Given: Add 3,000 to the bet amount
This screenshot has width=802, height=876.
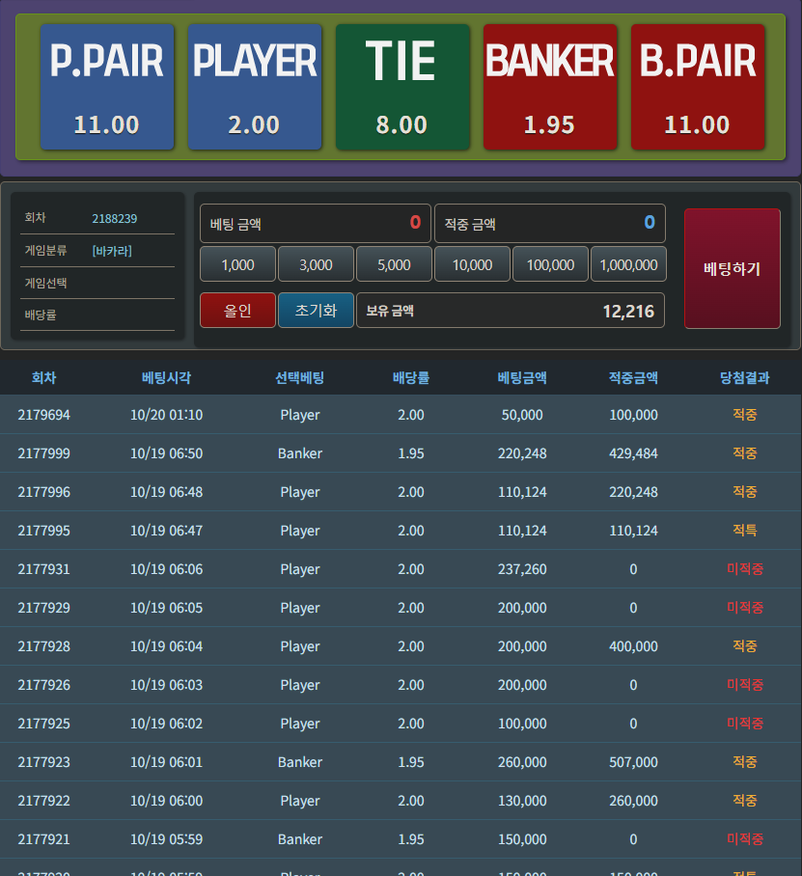Looking at the screenshot, I should [x=316, y=264].
